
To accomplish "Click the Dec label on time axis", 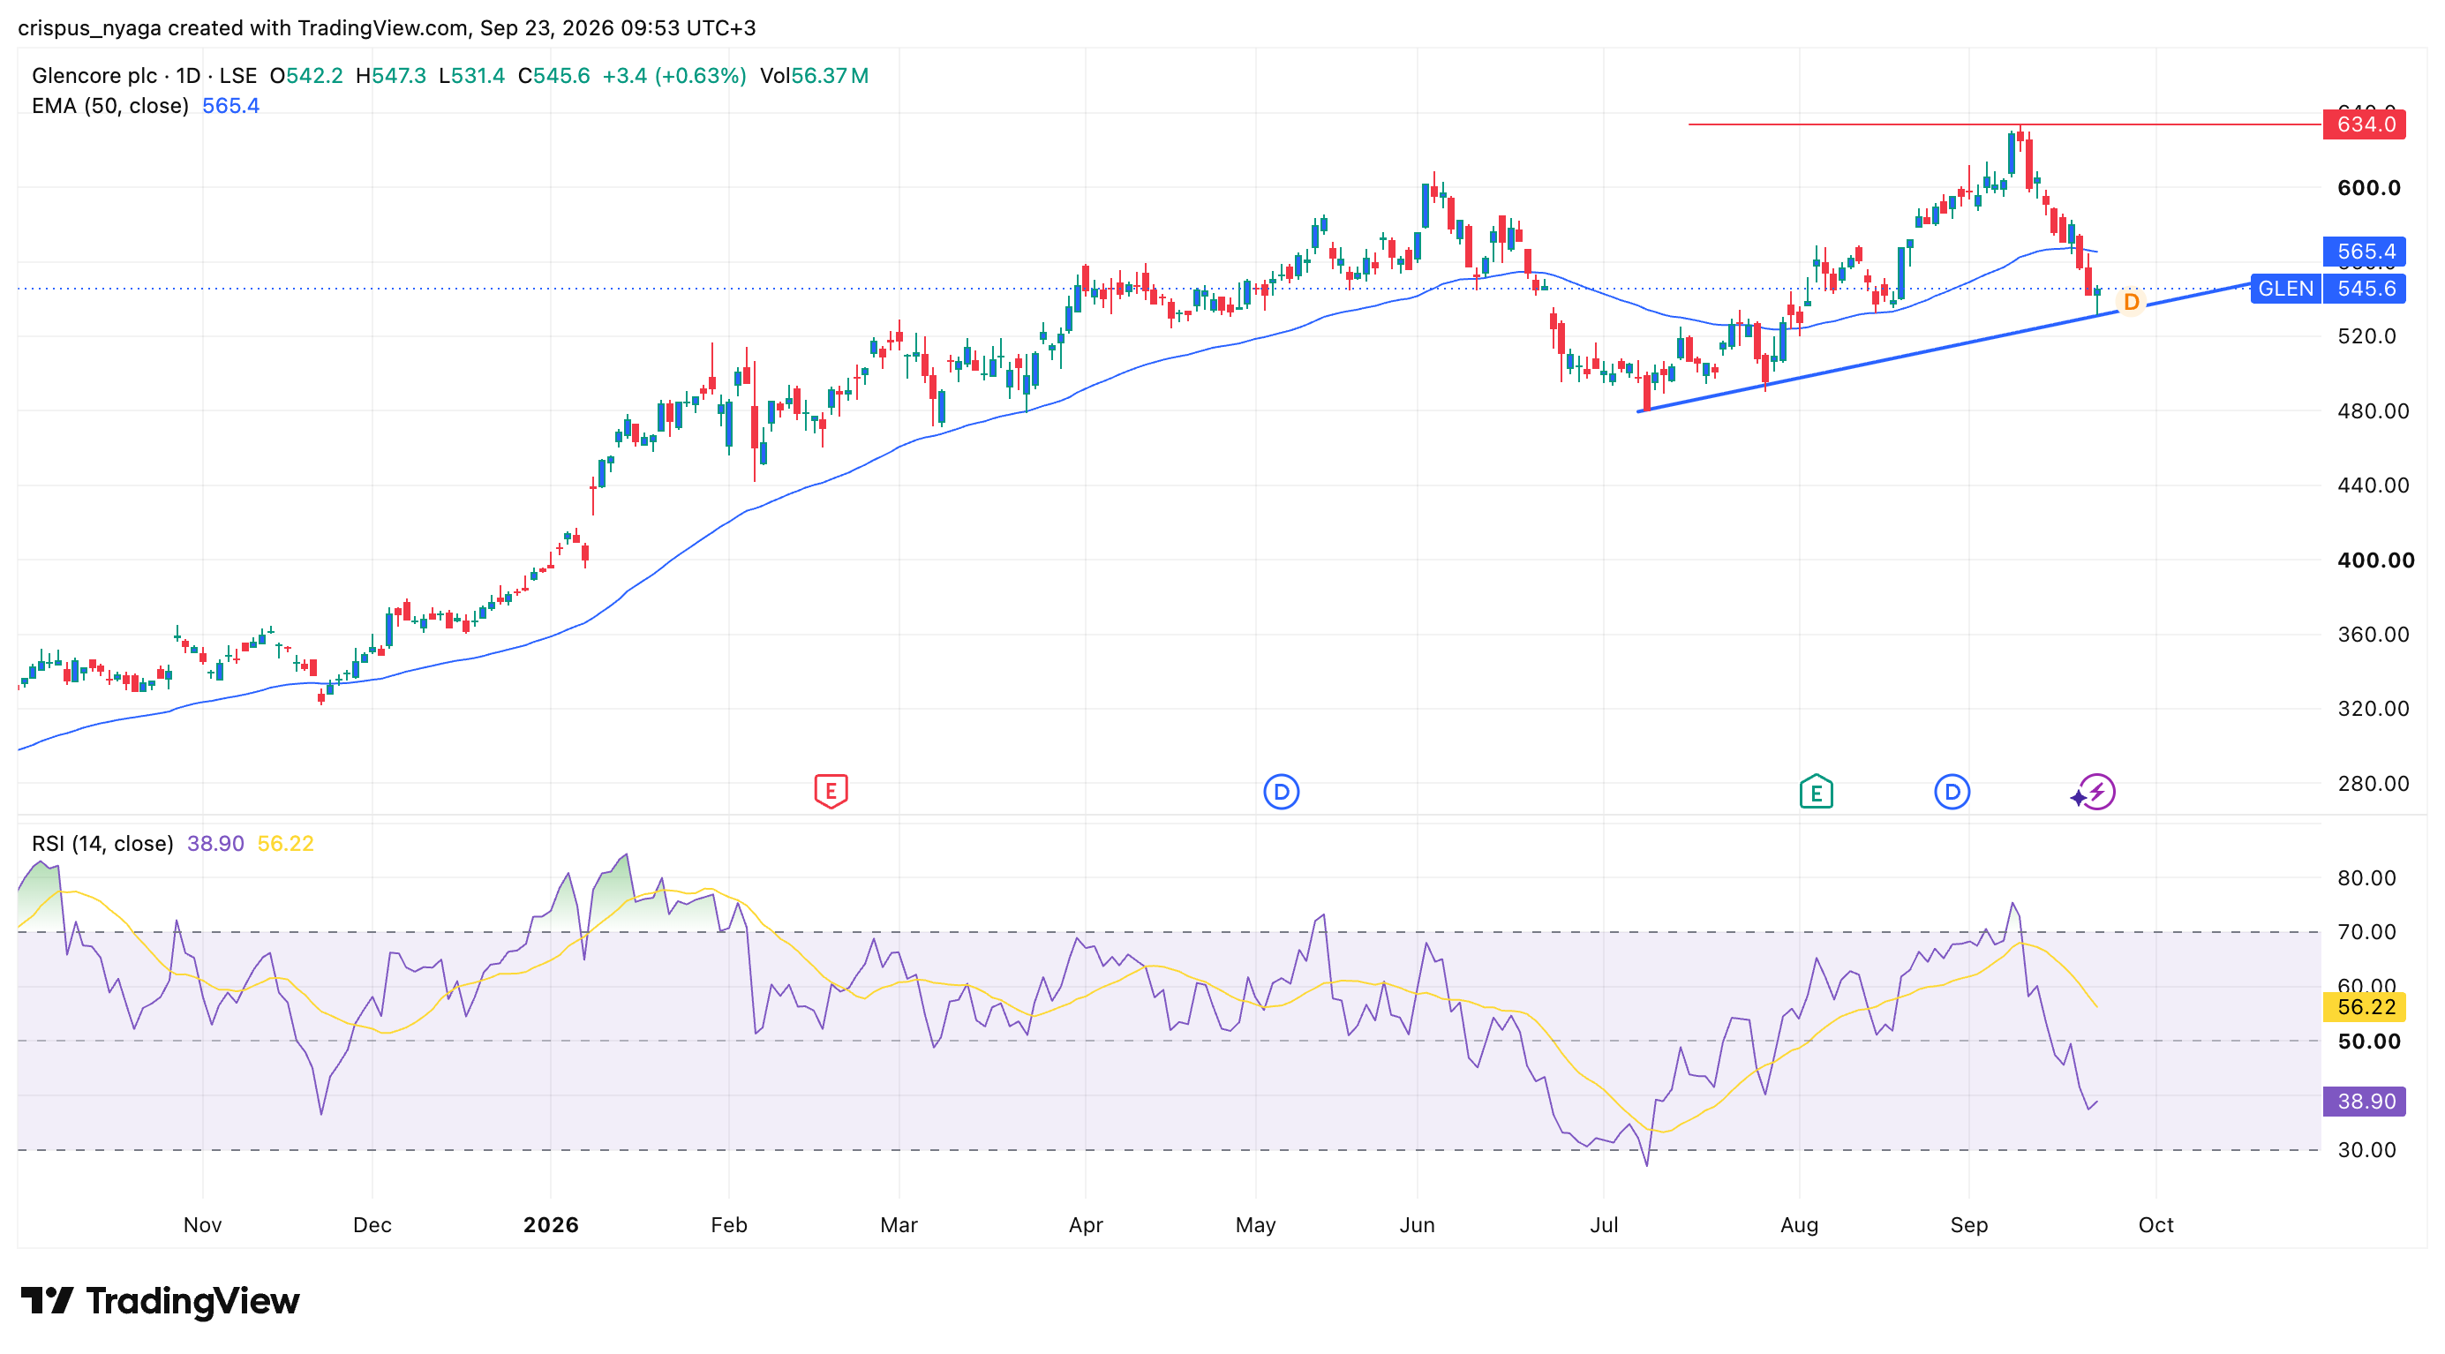I will pyautogui.click(x=372, y=1225).
